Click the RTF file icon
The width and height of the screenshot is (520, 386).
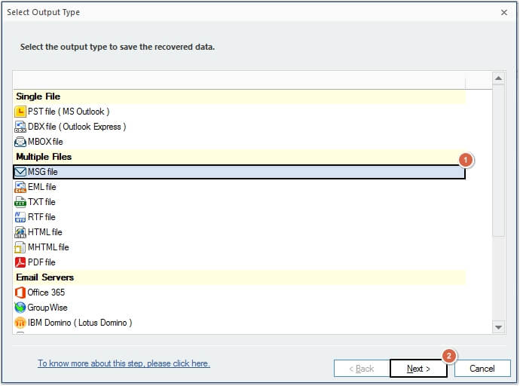click(x=20, y=217)
